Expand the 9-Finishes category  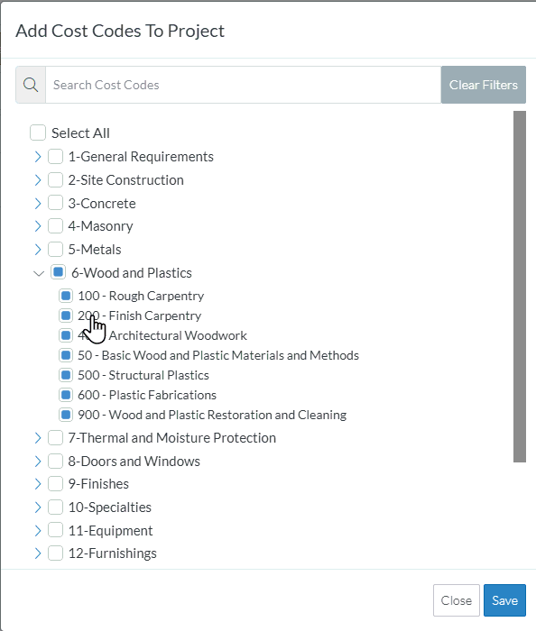click(38, 484)
